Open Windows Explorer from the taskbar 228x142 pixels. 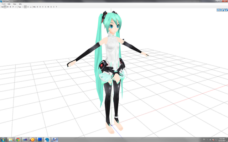coord(11,140)
